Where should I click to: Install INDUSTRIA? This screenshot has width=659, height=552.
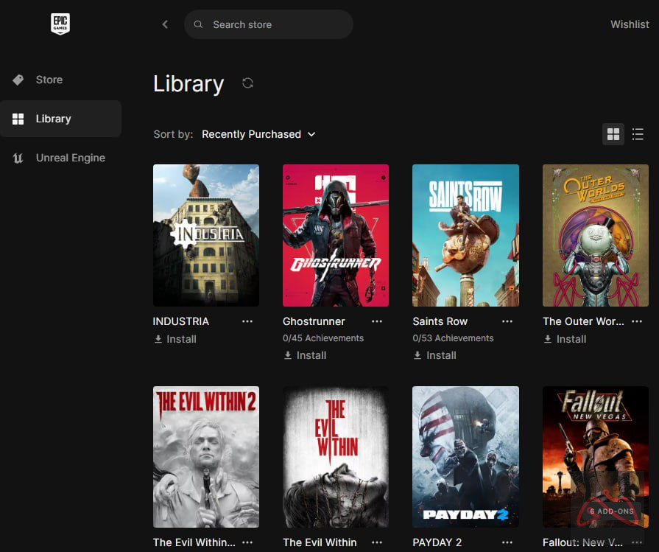(x=175, y=339)
